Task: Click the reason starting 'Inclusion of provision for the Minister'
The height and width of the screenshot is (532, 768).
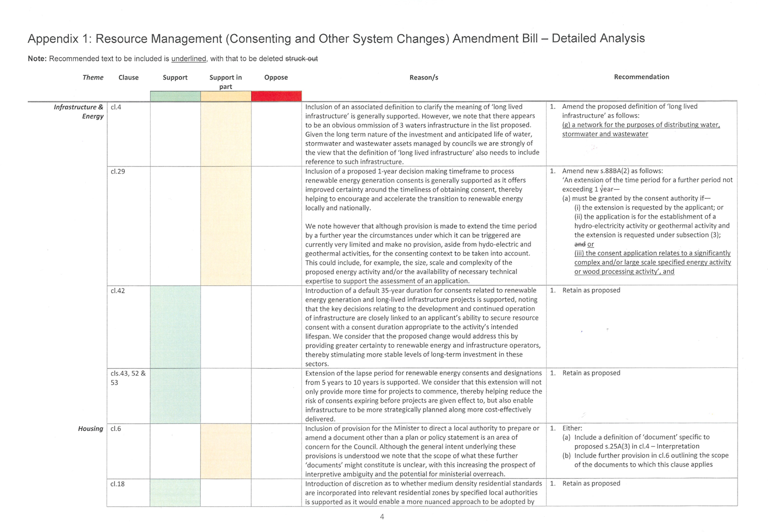Action: click(x=422, y=451)
